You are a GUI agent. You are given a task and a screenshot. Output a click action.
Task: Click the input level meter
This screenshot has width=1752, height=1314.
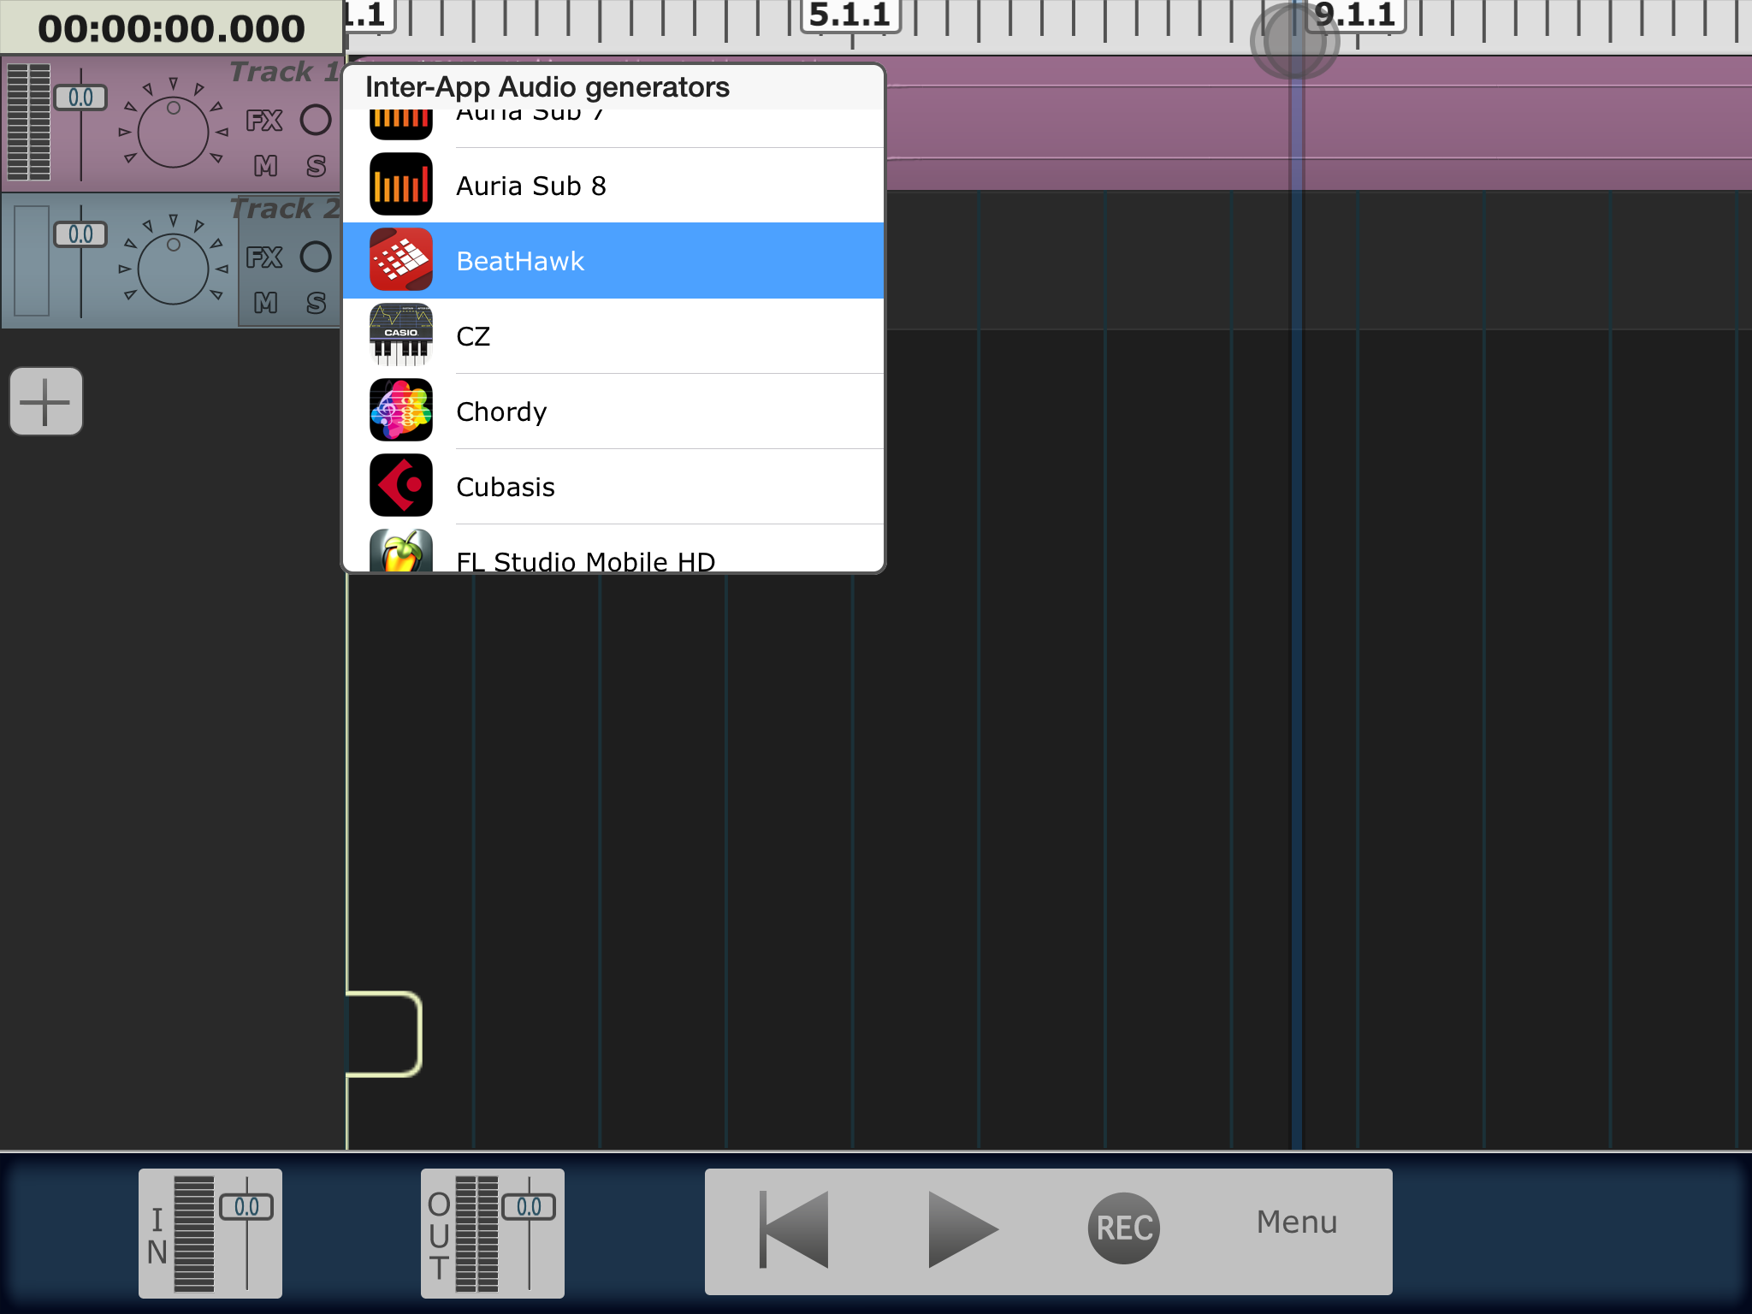194,1233
